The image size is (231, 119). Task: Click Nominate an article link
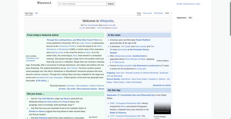pos(162,85)
